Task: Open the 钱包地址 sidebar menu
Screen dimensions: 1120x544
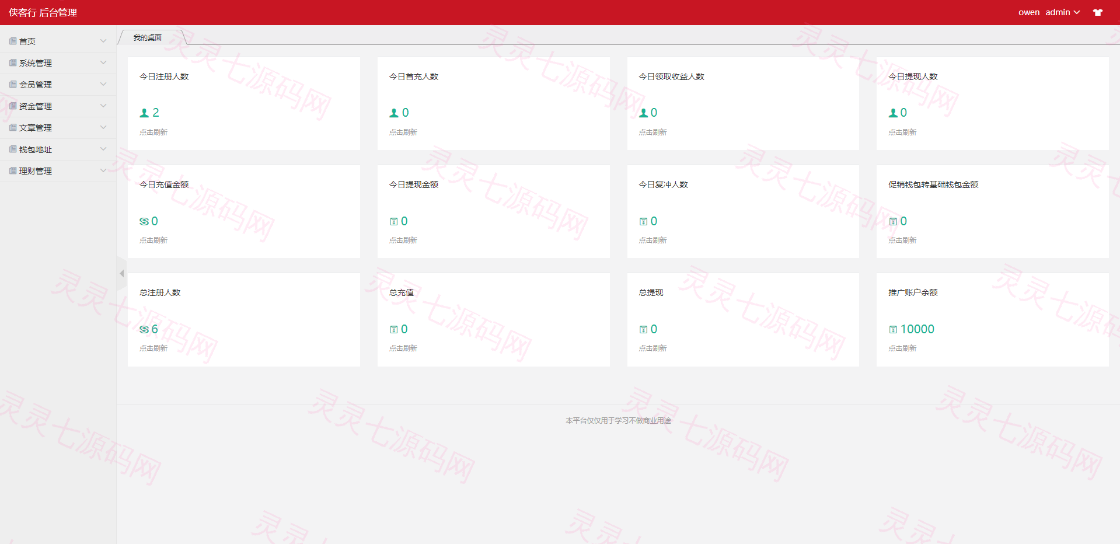Action: (x=58, y=149)
